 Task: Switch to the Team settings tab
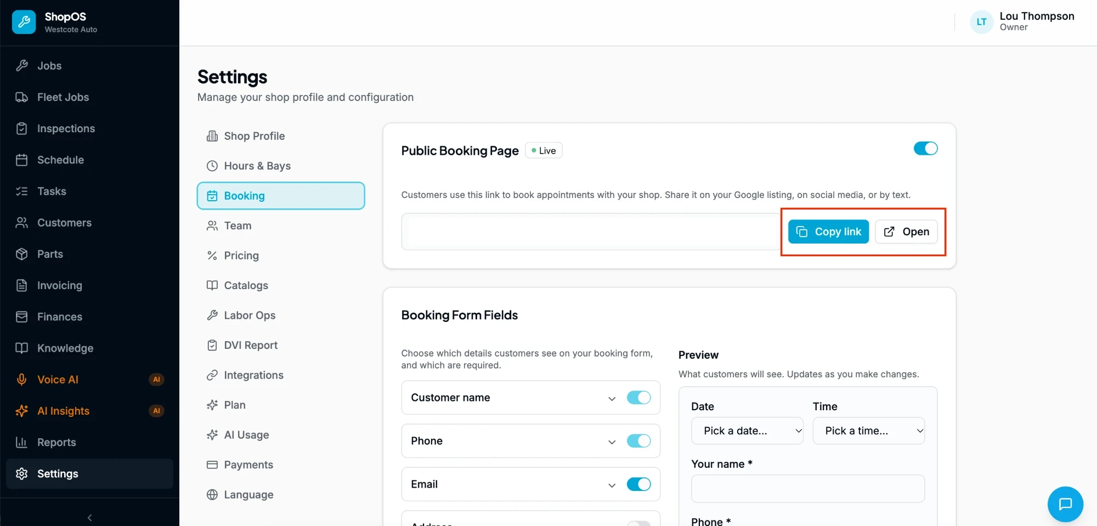coord(281,225)
